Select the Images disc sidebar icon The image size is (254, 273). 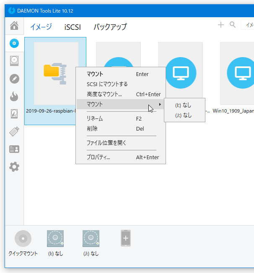14,43
